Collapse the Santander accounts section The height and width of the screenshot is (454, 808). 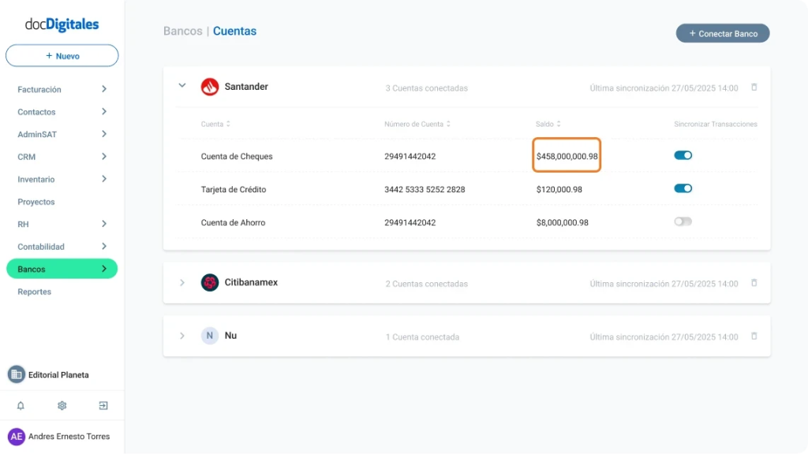pyautogui.click(x=182, y=86)
